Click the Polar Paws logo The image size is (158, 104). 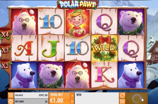pos(78,5)
